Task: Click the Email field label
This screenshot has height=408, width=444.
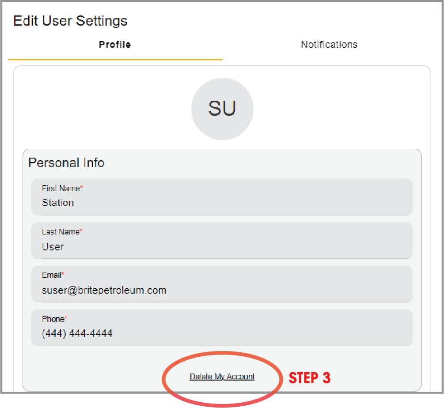Action: coord(53,275)
